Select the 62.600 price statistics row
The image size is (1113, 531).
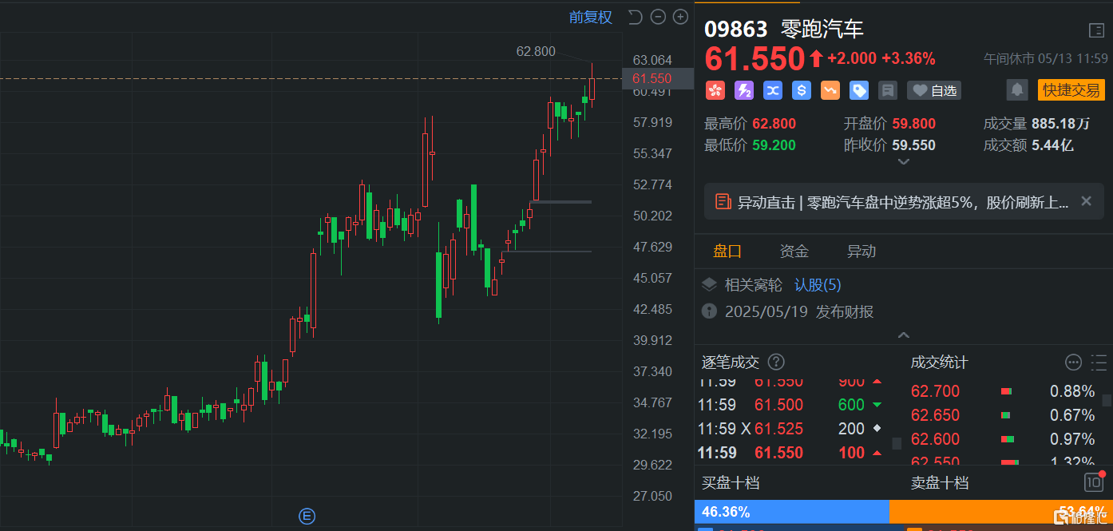(x=1003, y=439)
